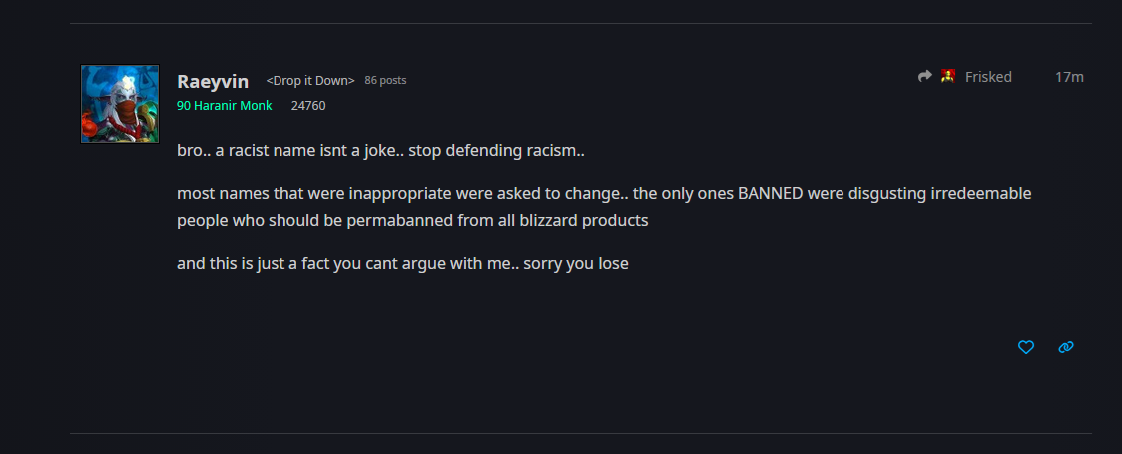Open Frisked's small avatar icon

[948, 76]
